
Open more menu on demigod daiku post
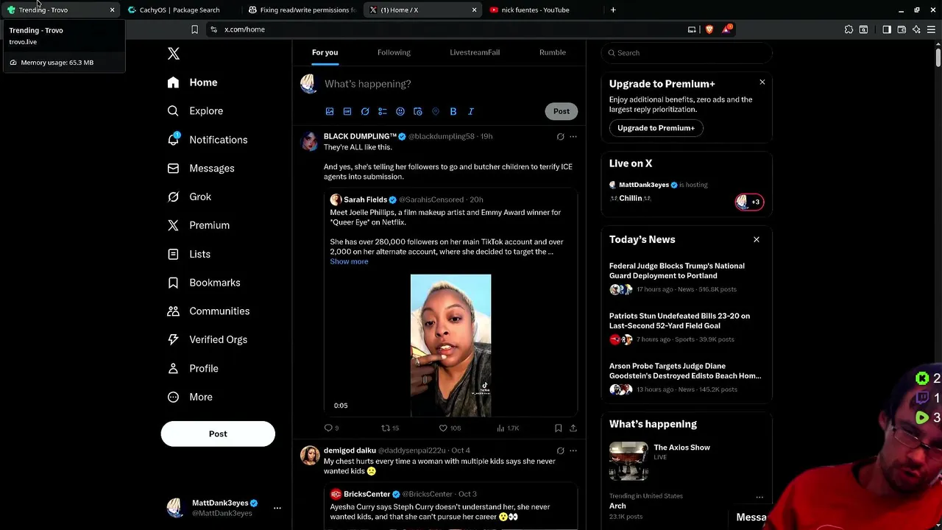pyautogui.click(x=573, y=451)
